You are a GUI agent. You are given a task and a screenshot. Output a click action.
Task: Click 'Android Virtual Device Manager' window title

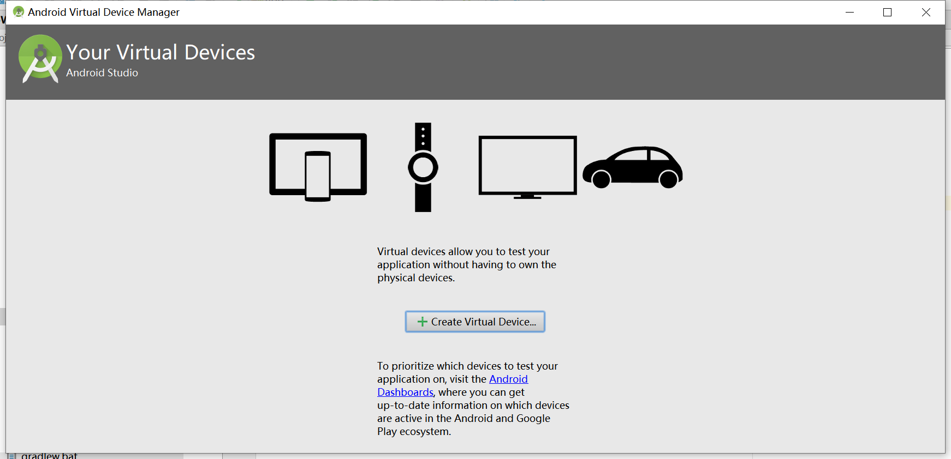click(104, 12)
